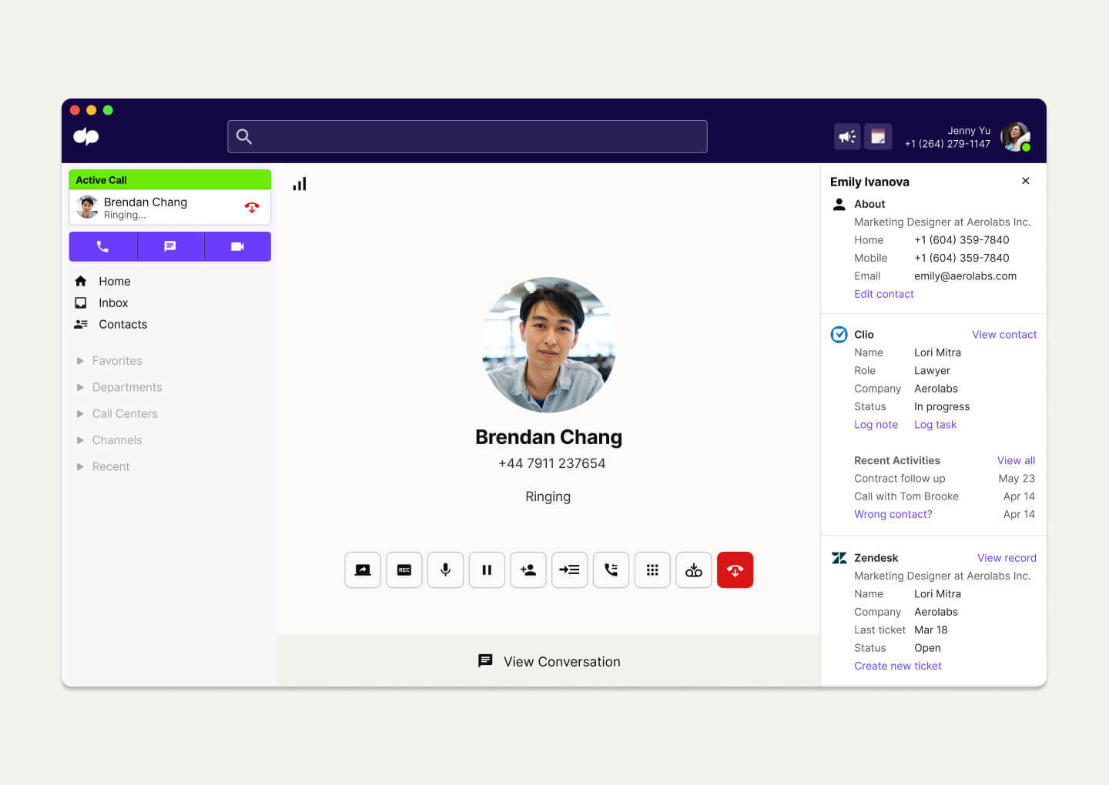Add a person to the call
The image size is (1109, 785).
tap(528, 570)
